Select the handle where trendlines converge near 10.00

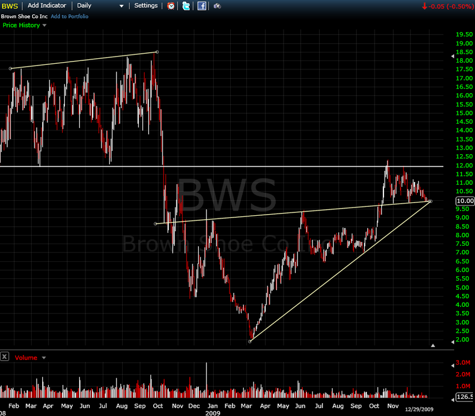(x=430, y=201)
